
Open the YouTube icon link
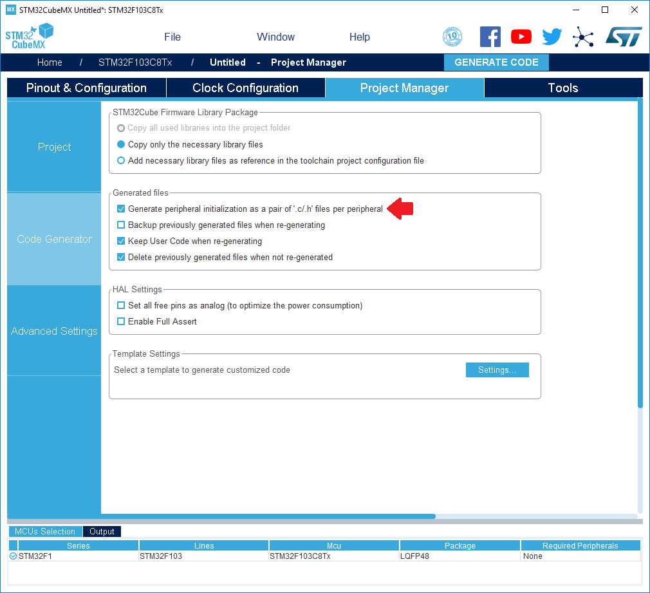pos(521,37)
